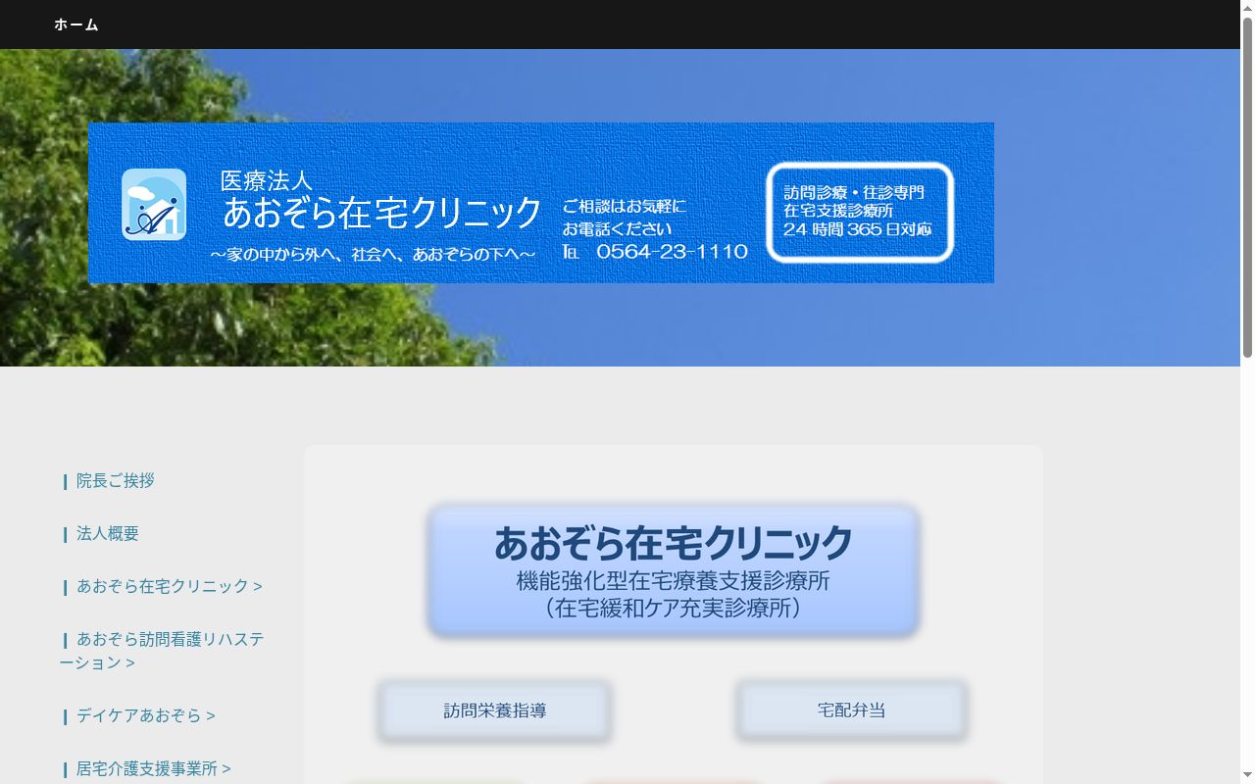Expand デイケアあおぞら > sidebar item
Screen dimensions: 1255x784
(146, 715)
